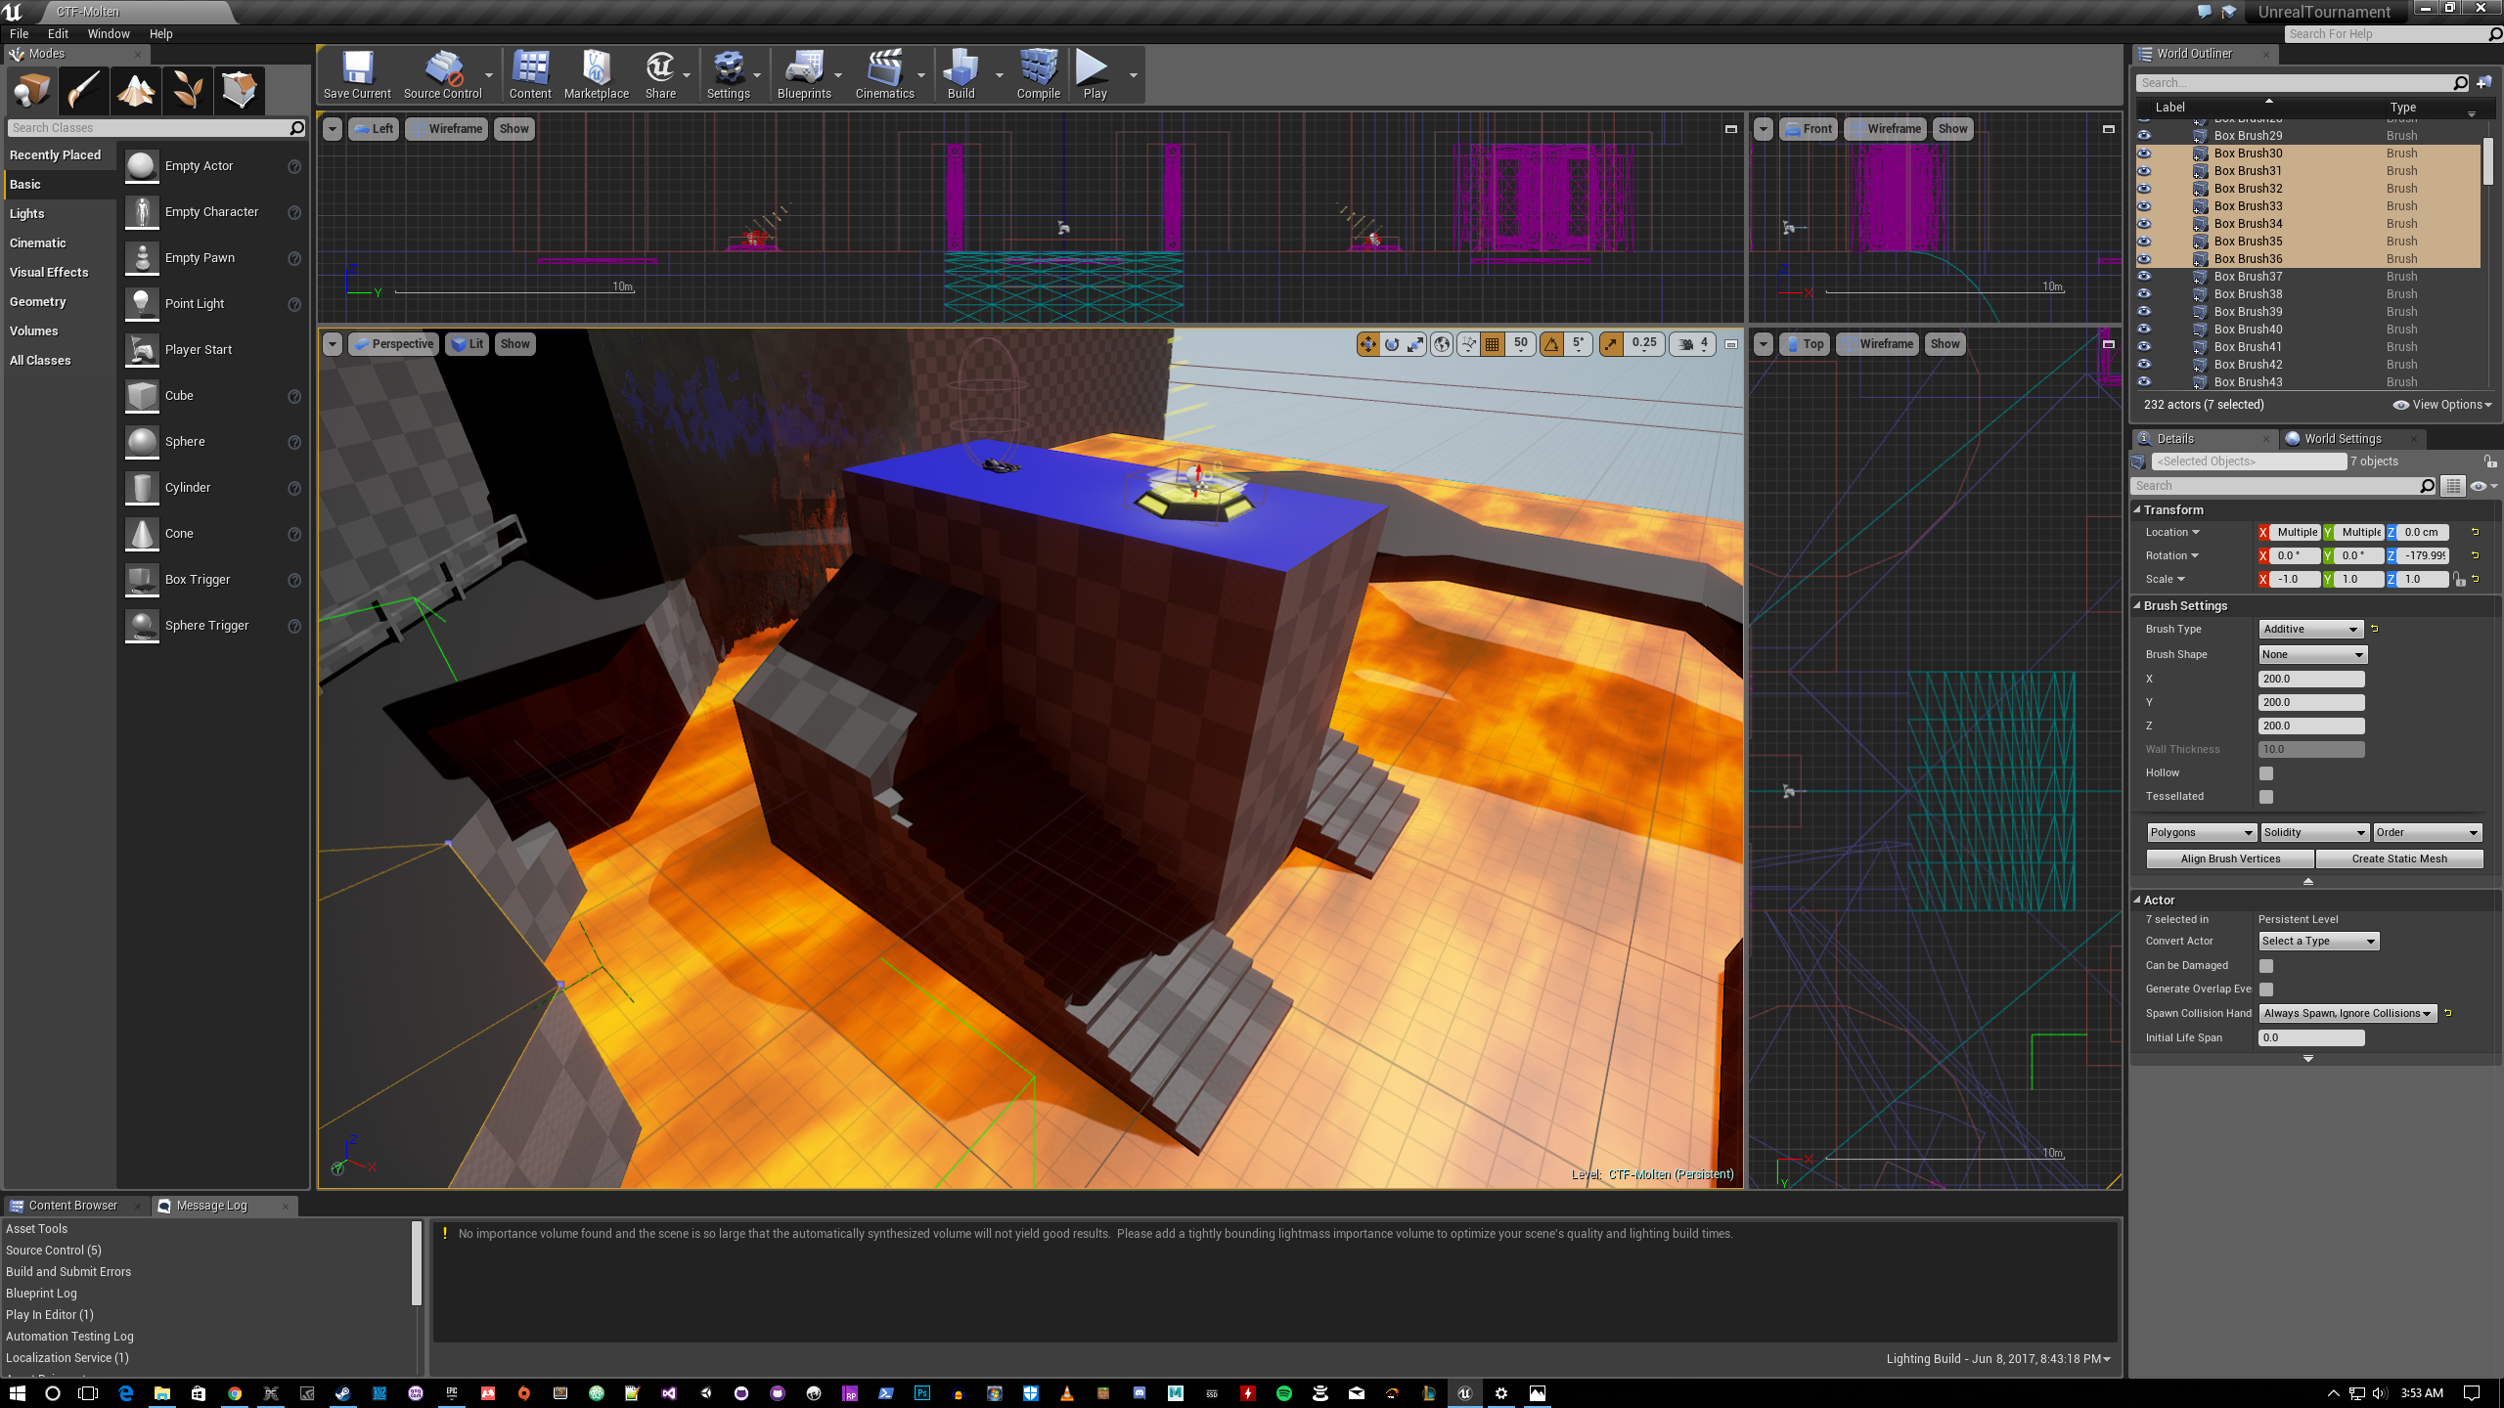
Task: Toggle scale snapping in perspective viewport
Action: point(1611,344)
